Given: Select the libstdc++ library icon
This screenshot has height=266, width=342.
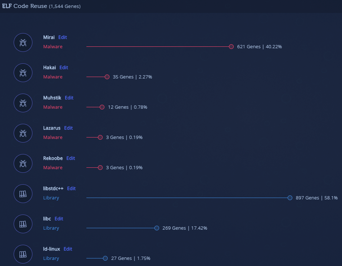Looking at the screenshot, I should point(23,193).
